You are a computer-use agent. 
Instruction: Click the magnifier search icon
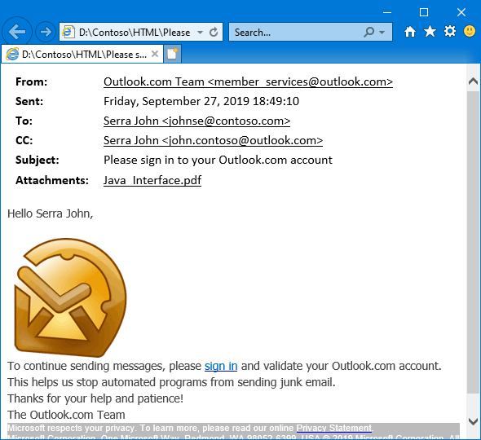coord(369,32)
